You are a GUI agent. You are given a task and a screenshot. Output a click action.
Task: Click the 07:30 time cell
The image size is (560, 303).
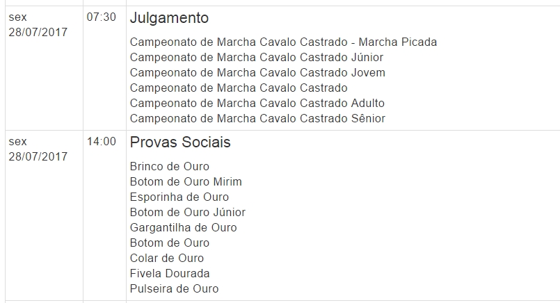(102, 17)
